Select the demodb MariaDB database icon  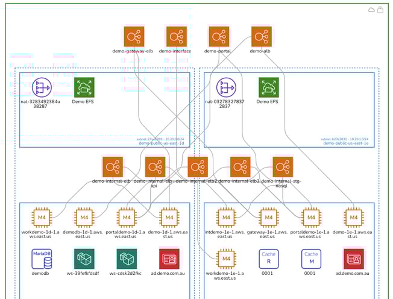point(42,259)
